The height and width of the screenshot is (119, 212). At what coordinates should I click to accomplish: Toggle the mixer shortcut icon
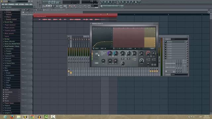[x=115, y=2]
